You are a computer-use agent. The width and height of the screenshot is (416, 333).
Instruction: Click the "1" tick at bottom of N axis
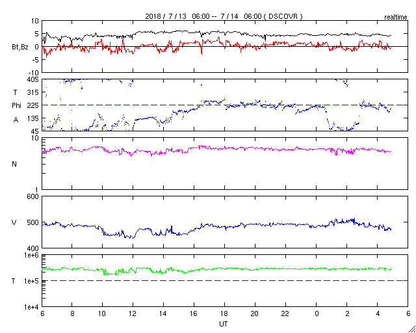point(37,190)
